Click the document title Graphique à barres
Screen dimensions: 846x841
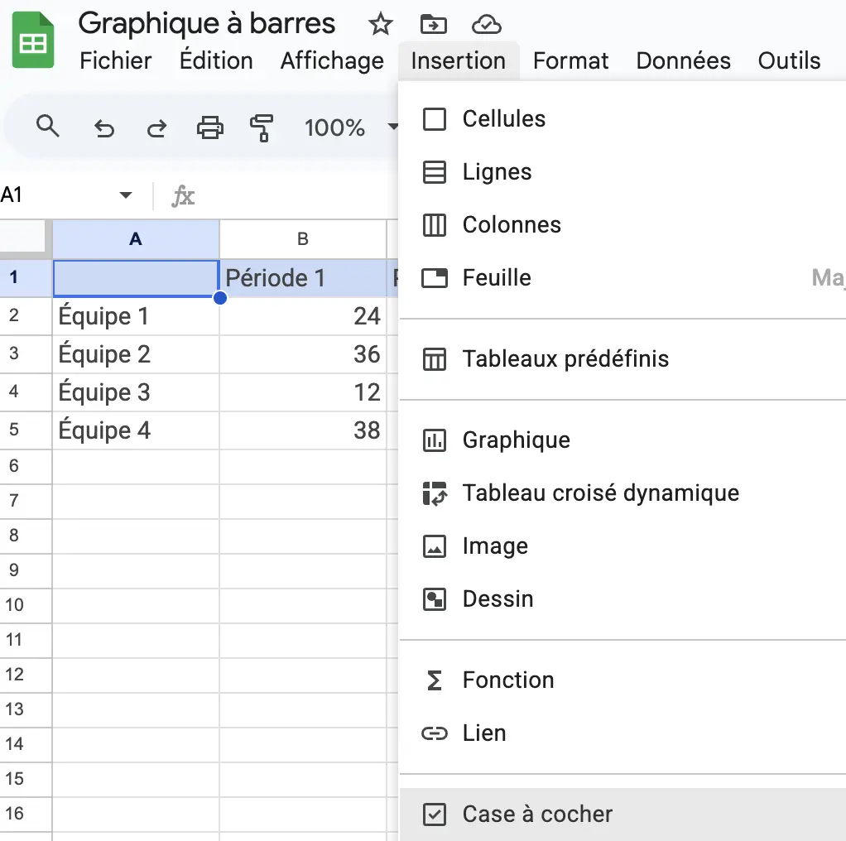(207, 24)
